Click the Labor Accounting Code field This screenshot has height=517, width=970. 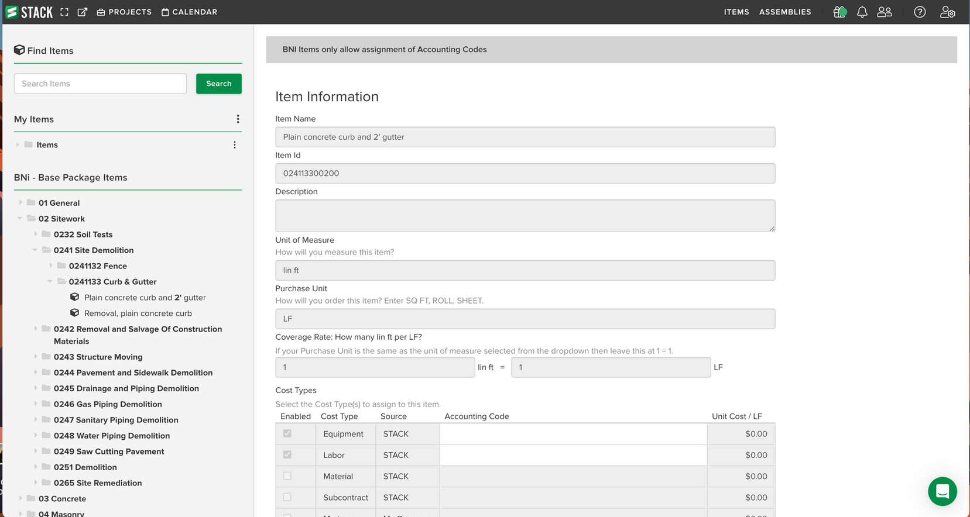[x=573, y=455]
